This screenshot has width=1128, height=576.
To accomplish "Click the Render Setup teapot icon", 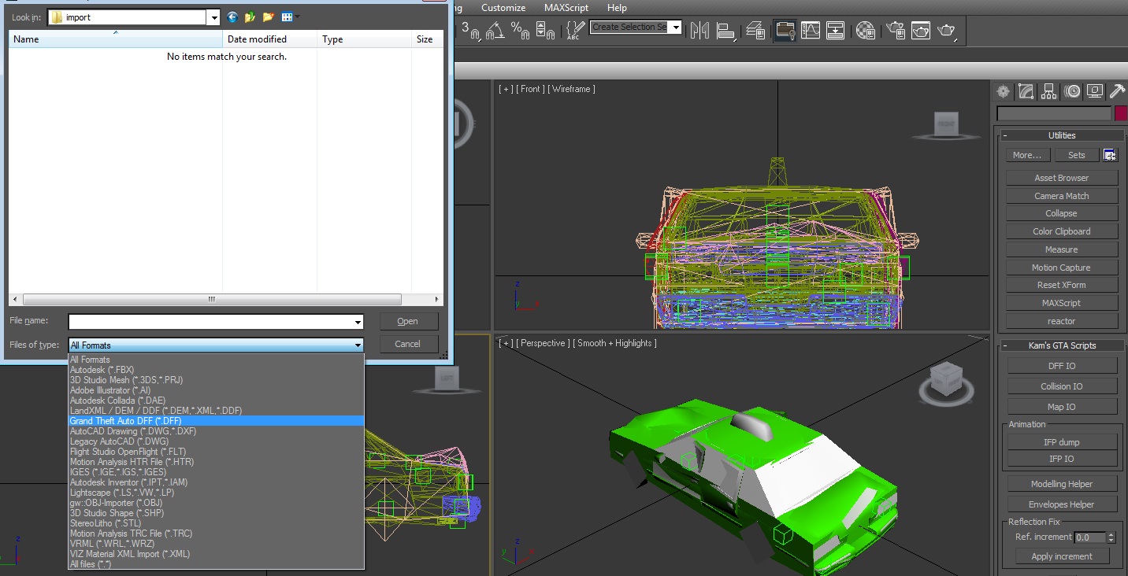I will (x=896, y=30).
